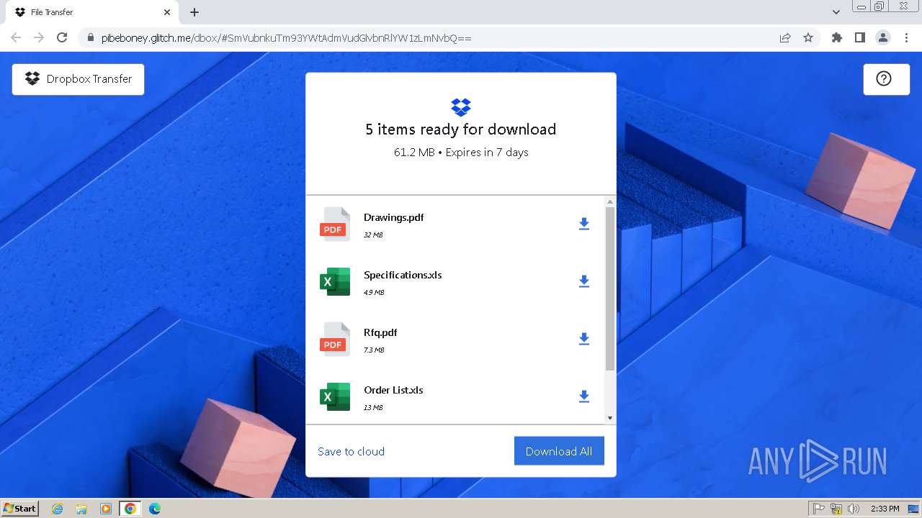Toggle Chrome side panel icon

tap(860, 37)
